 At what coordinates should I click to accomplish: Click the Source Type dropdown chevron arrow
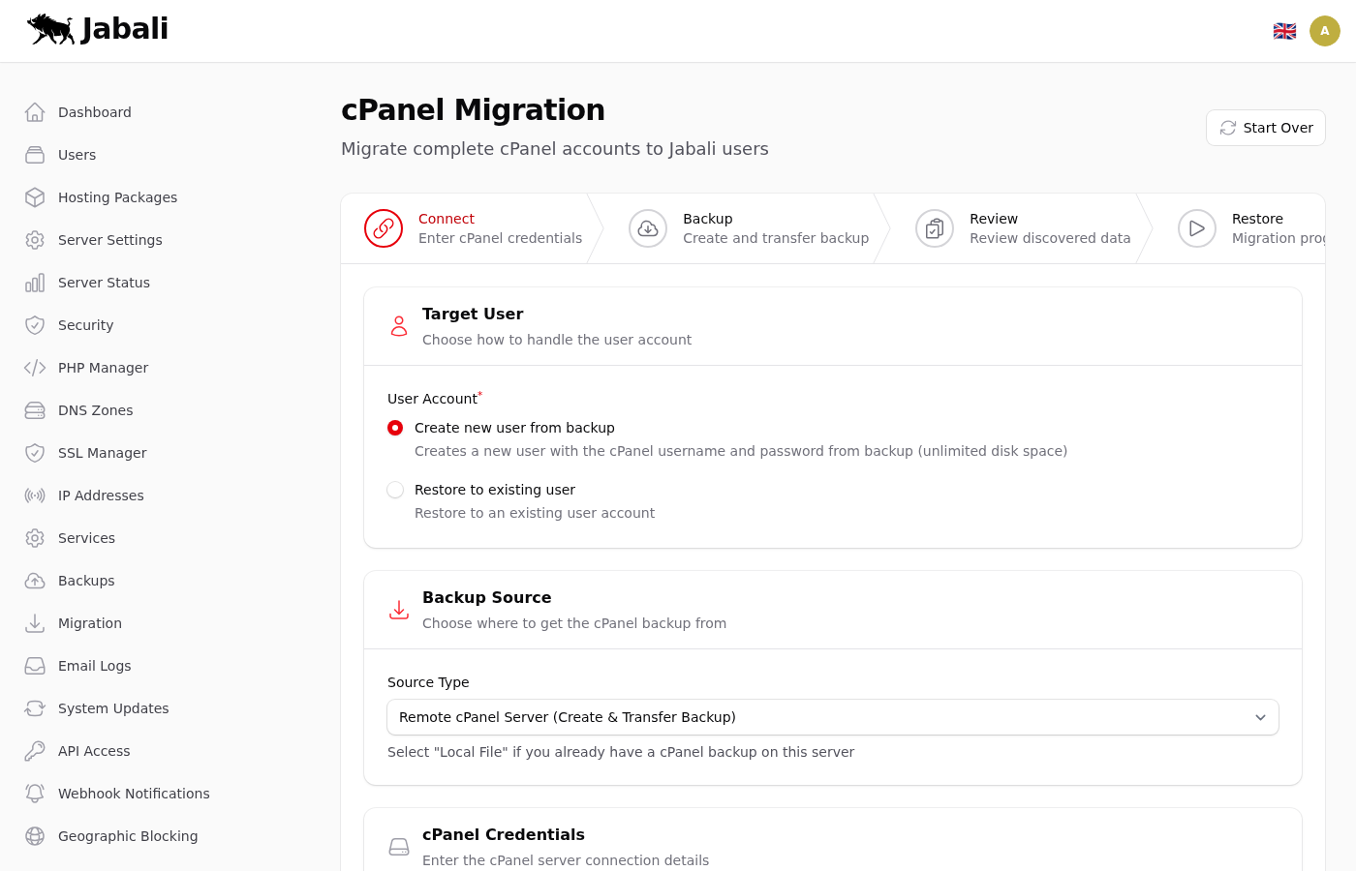tap(1260, 717)
